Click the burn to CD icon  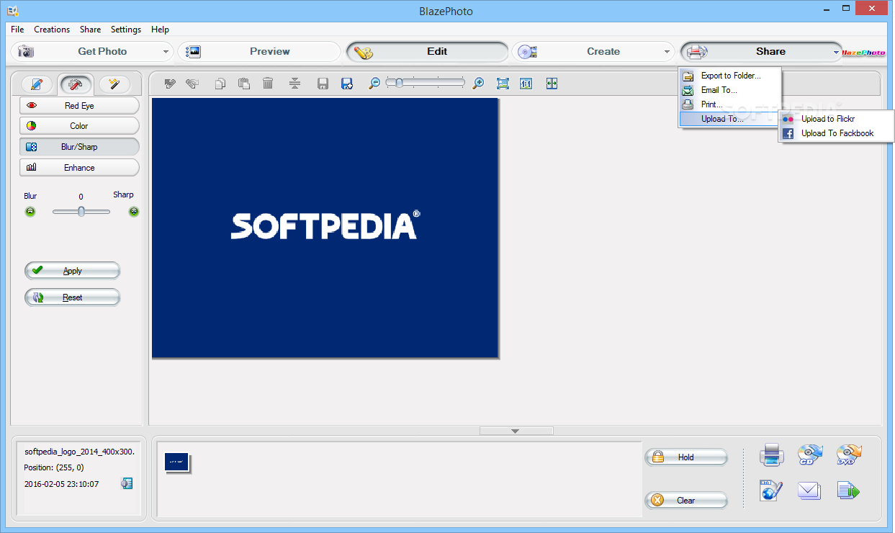(x=810, y=455)
